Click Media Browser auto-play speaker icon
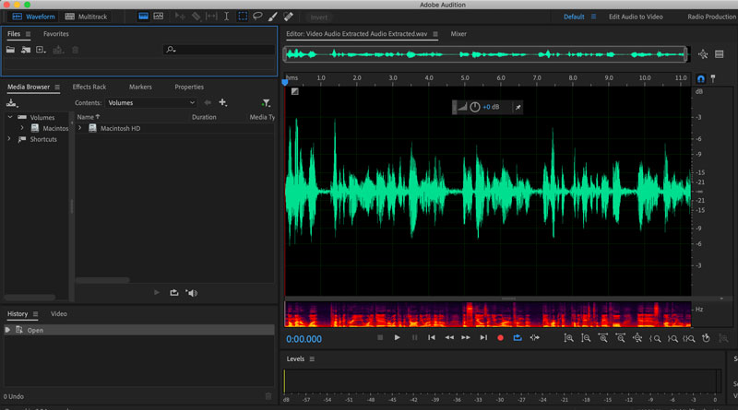This screenshot has height=410, width=738. [192, 293]
